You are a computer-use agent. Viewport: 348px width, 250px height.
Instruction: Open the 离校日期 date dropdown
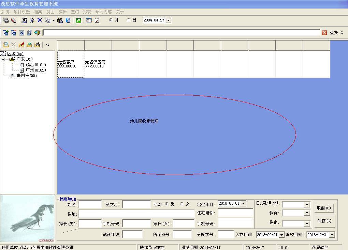pyautogui.click(x=332, y=235)
